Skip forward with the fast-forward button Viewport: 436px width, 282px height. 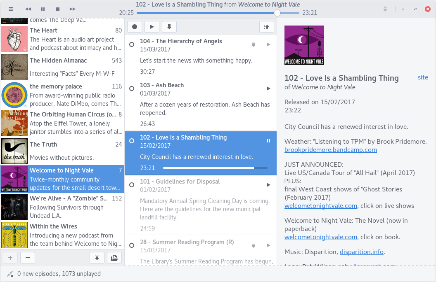(73, 9)
